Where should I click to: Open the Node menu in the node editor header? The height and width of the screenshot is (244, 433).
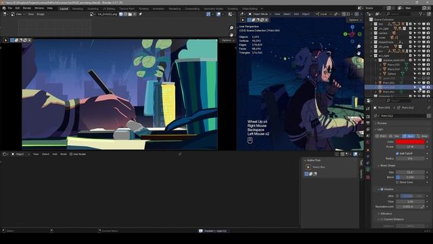(x=64, y=154)
